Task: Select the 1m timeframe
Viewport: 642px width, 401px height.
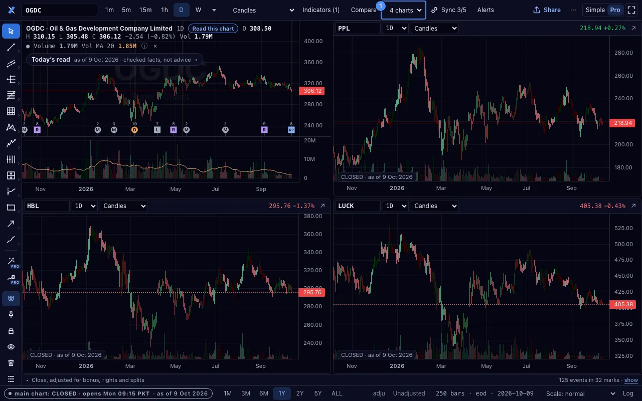Action: point(109,10)
